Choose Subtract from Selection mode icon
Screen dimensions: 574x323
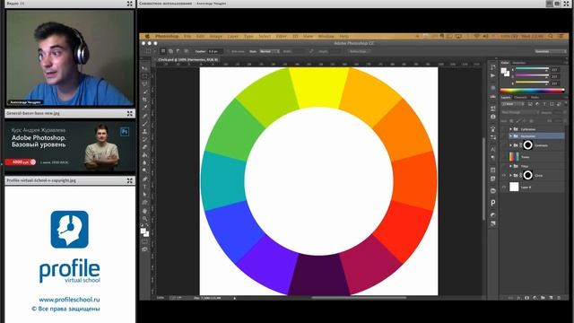pos(178,51)
